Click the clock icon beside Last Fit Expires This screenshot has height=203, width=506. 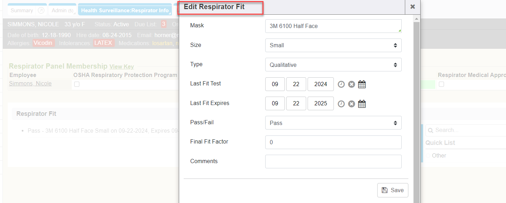[x=341, y=104]
